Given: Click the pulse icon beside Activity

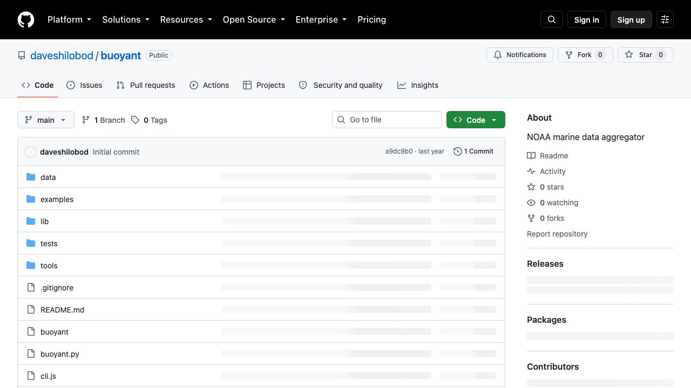Looking at the screenshot, I should [531, 171].
